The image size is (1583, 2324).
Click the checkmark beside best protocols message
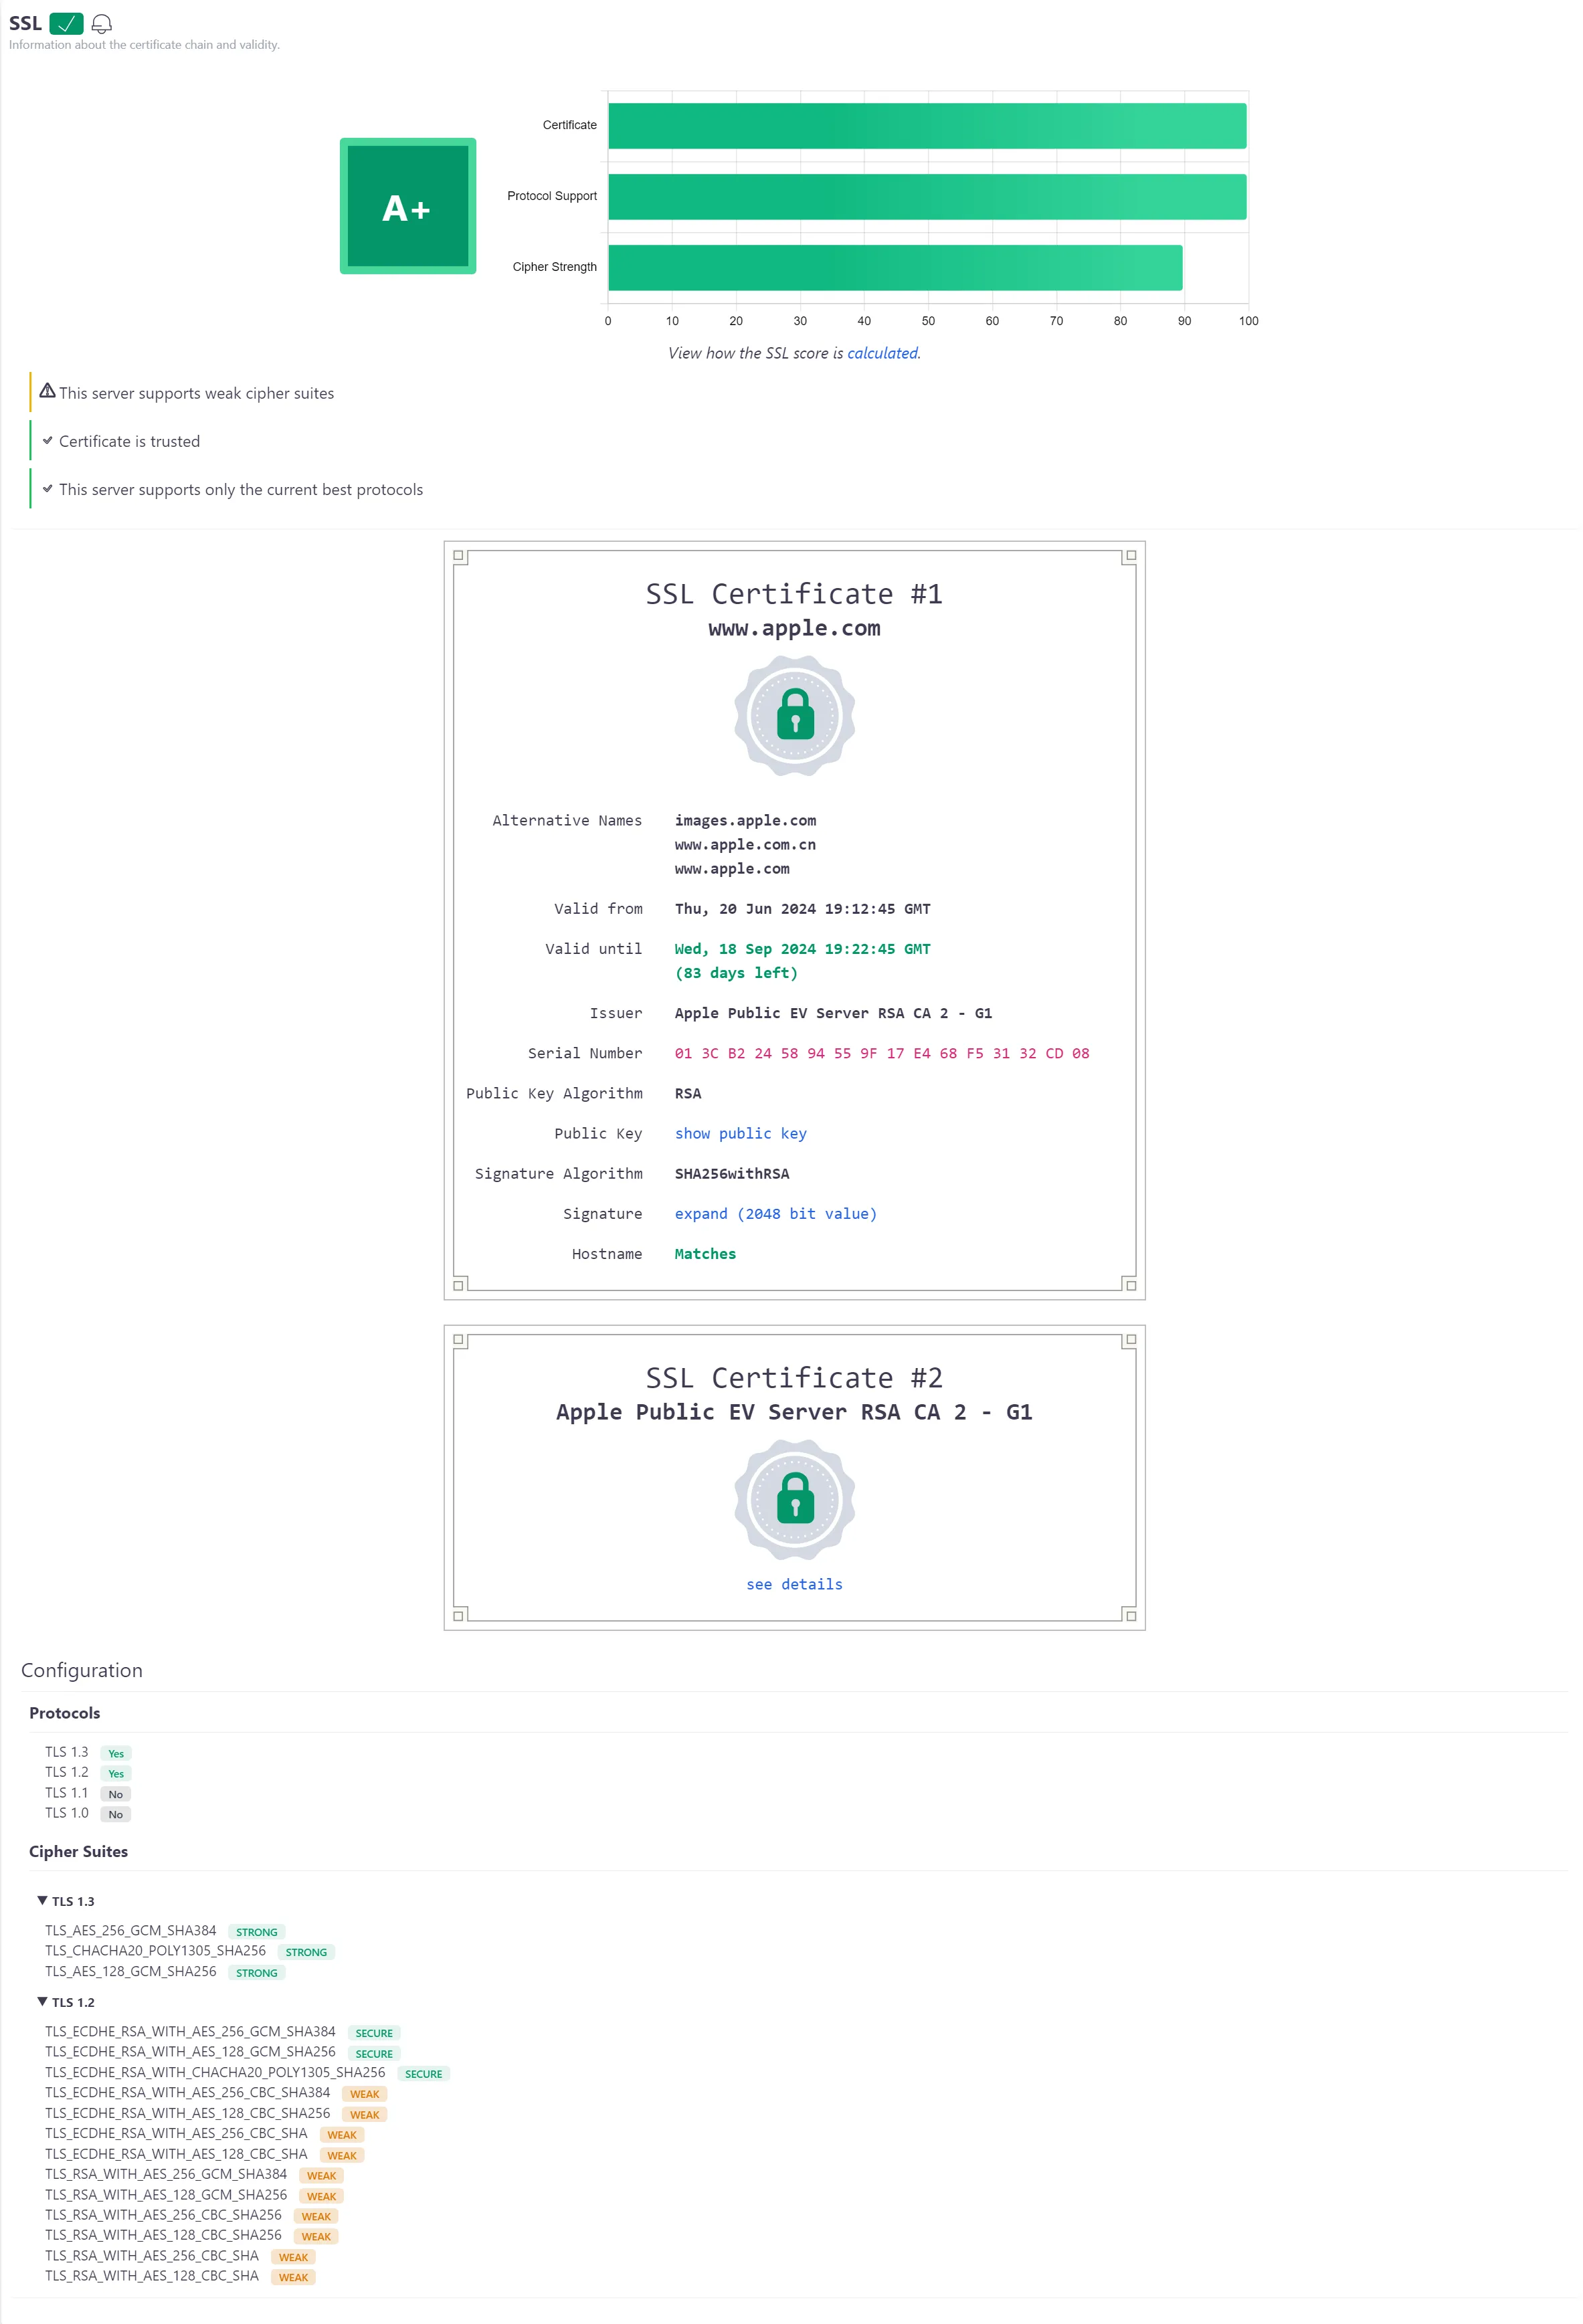[x=48, y=489]
